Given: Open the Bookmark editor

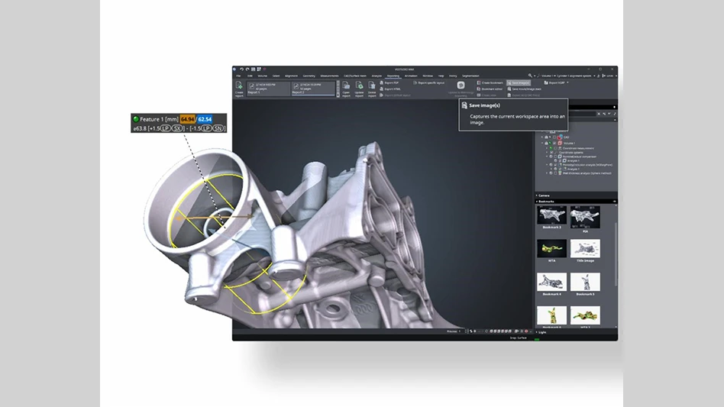Looking at the screenshot, I should tap(490, 89).
